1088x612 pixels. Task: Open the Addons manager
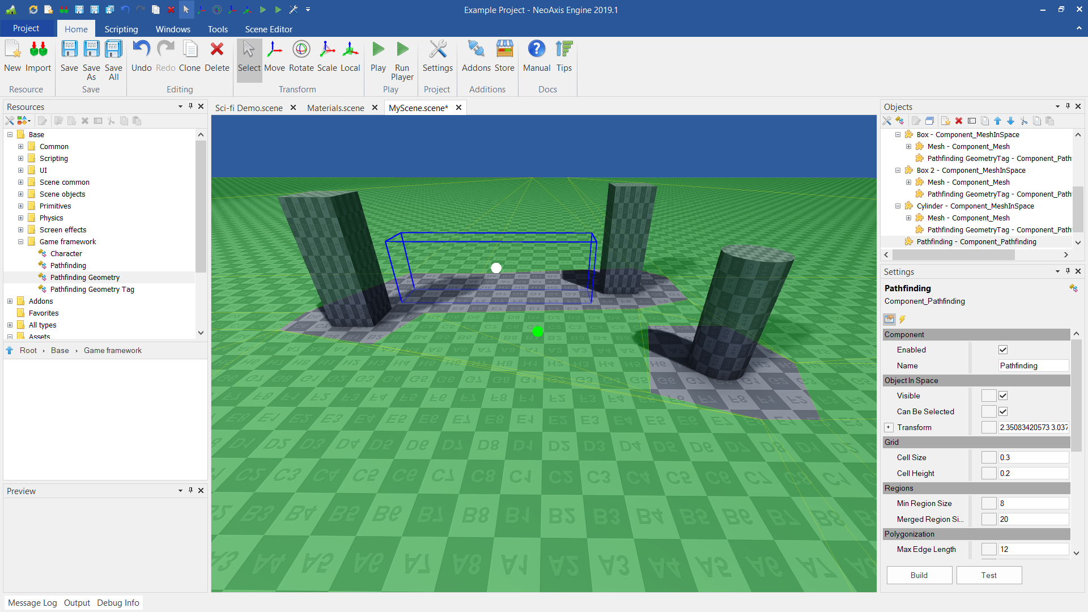click(476, 56)
